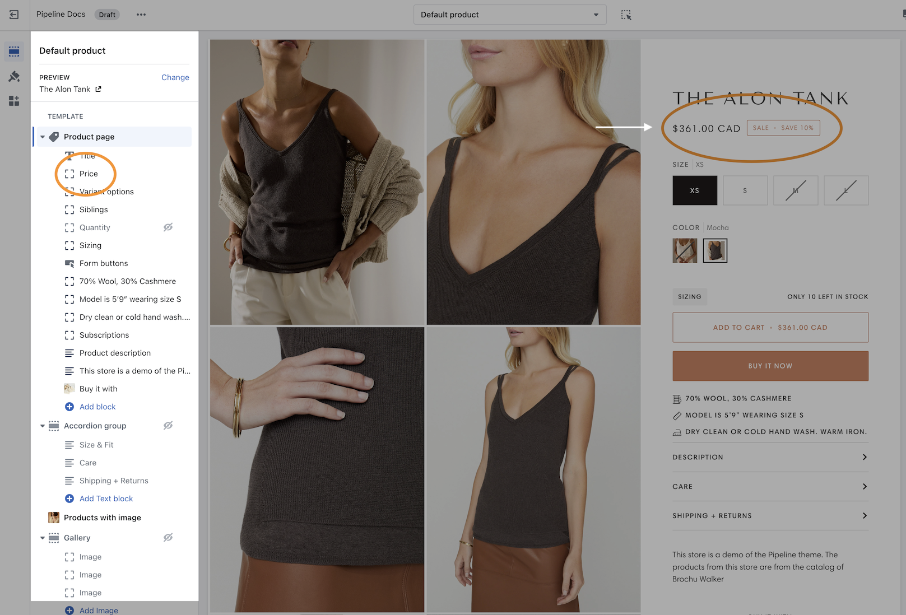Select the Price block in the template
This screenshot has height=615, width=906.
coord(89,174)
